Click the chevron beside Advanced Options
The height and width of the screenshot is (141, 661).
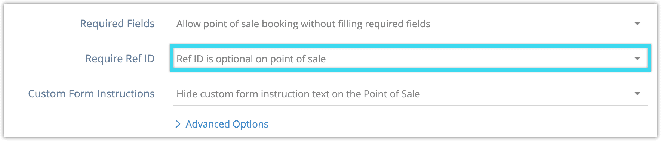point(178,124)
